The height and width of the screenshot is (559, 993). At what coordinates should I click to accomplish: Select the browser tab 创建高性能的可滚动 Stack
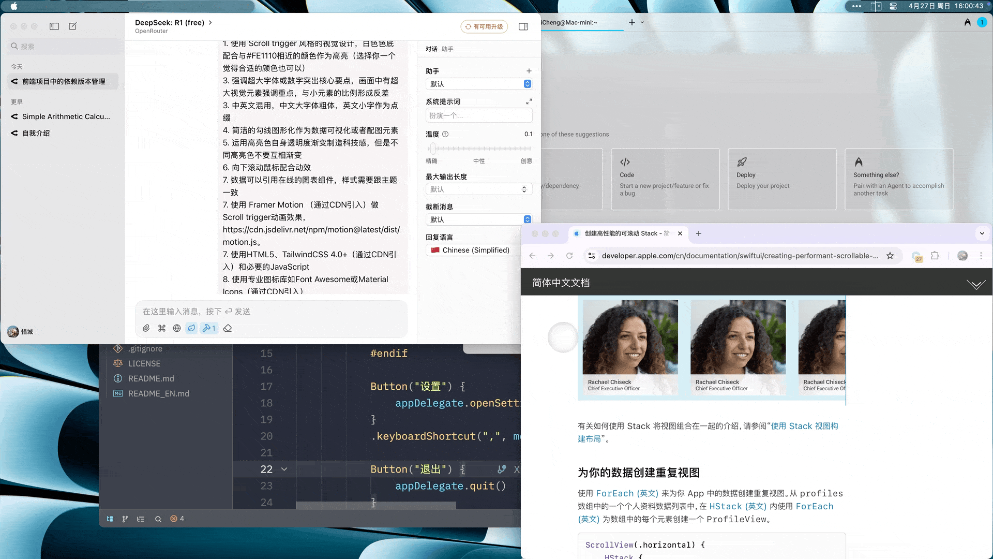click(626, 233)
